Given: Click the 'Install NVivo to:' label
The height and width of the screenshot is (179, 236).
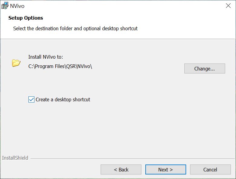Looking at the screenshot, I should click(x=46, y=57).
